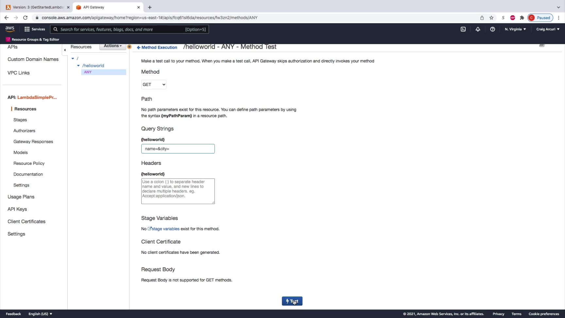This screenshot has width=565, height=318.
Task: Open the LambdaSimplePr... API link
Action: 37,97
